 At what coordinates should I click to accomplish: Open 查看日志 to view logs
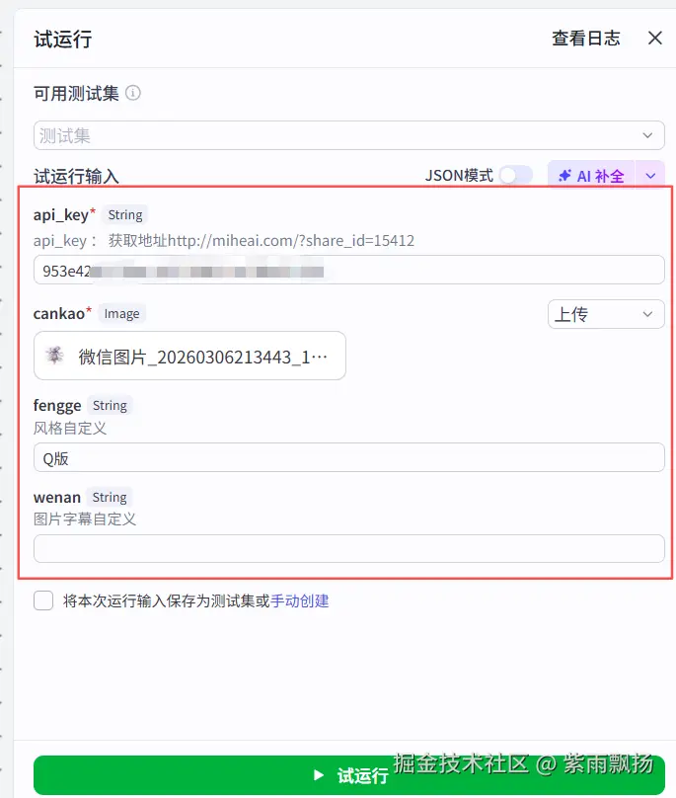coord(586,39)
